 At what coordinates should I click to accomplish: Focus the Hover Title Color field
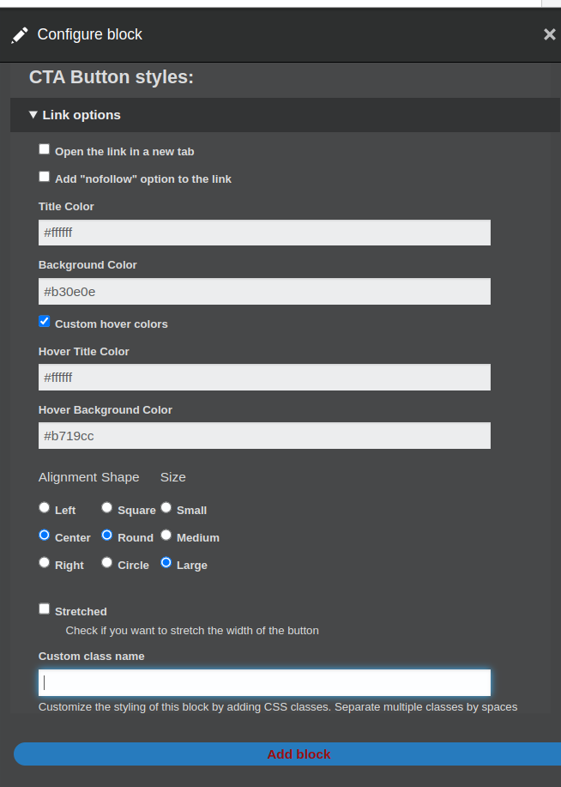pyautogui.click(x=264, y=377)
